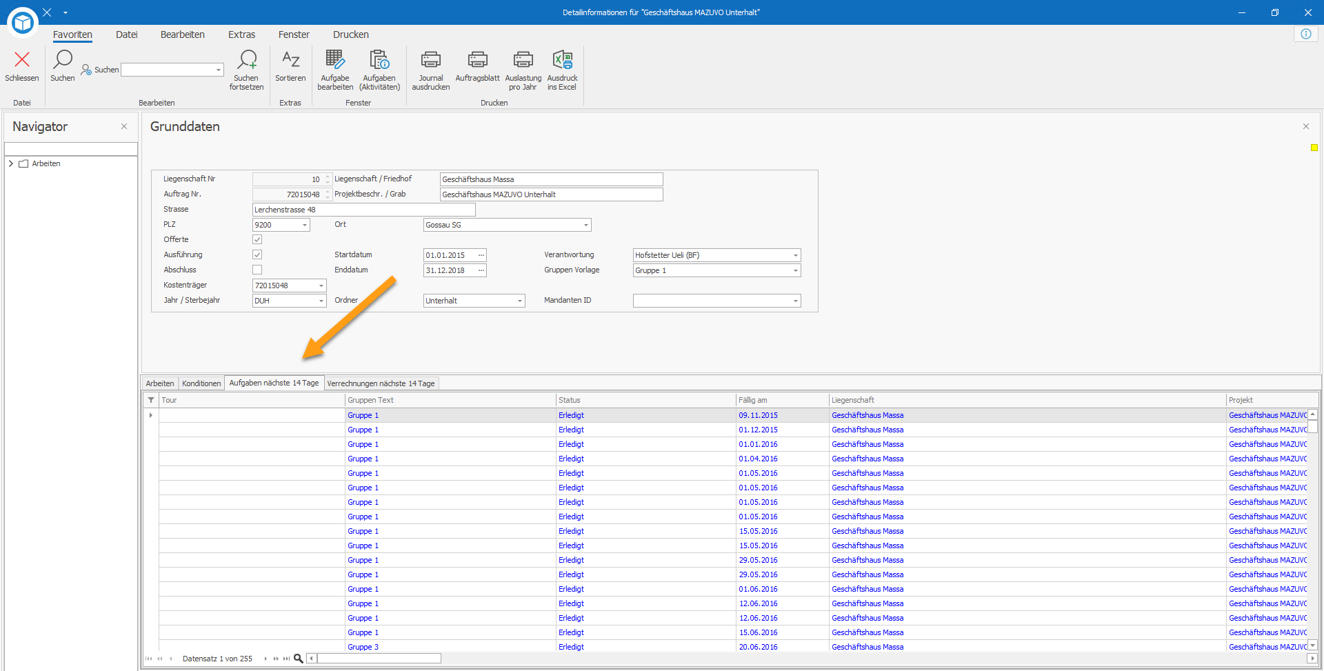Open Startdatum date picker button
The image size is (1324, 671).
pos(481,255)
